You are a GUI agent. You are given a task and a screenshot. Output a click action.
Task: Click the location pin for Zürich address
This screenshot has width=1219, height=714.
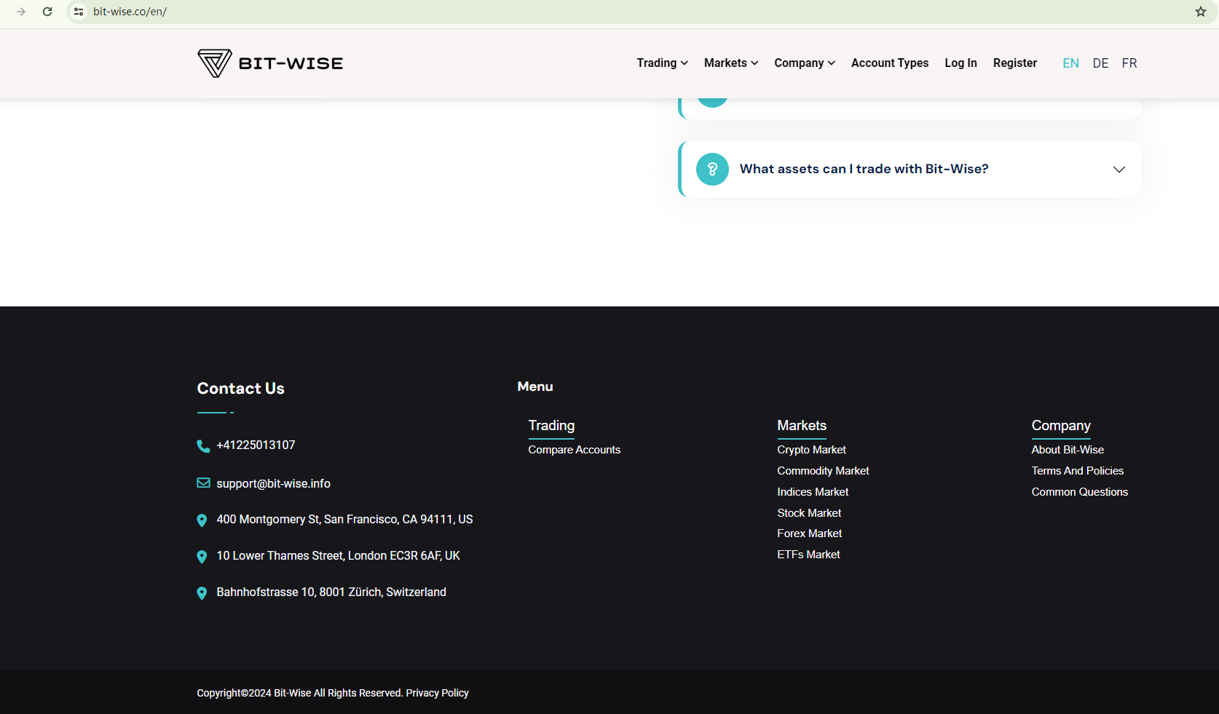(x=202, y=593)
